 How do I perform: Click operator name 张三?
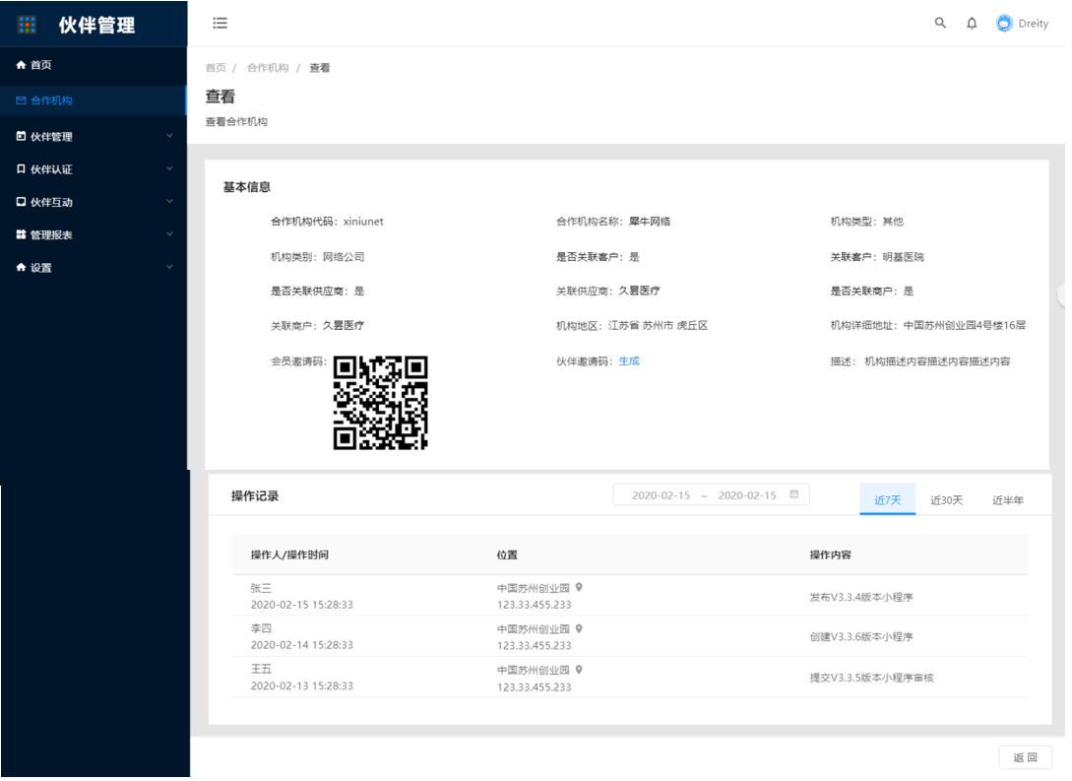(x=261, y=588)
